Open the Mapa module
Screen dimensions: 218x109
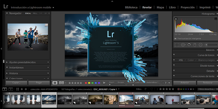[x=160, y=7]
